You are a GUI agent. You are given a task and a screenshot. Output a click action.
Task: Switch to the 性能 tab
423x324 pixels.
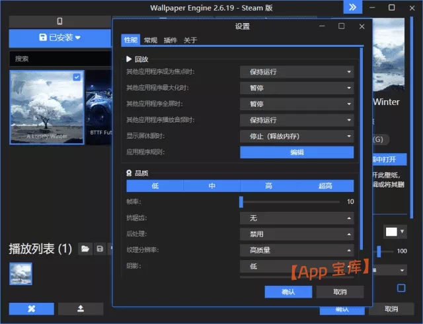[x=131, y=40]
